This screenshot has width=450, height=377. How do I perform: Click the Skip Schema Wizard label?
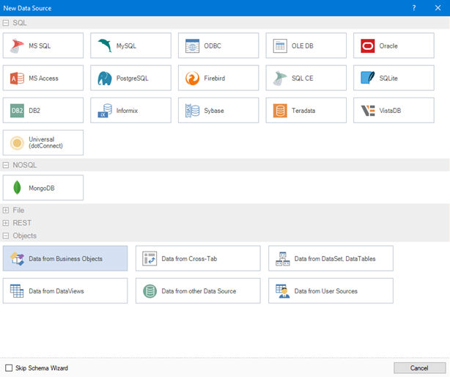click(x=42, y=368)
